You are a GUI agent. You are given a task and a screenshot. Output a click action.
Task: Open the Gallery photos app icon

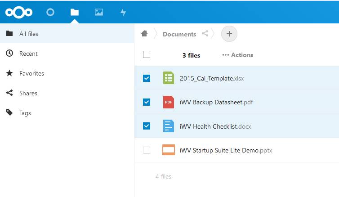pos(99,12)
